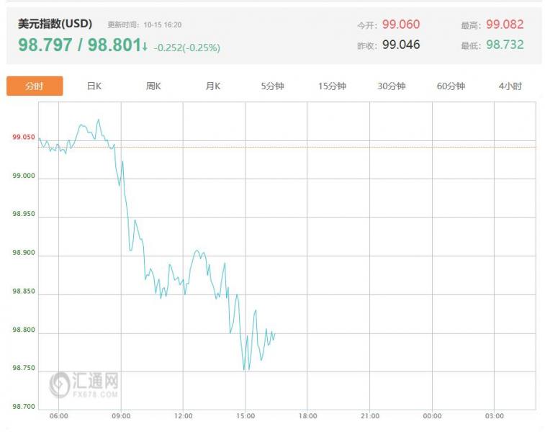Show the 月K chart view
The height and width of the screenshot is (432, 545).
(213, 86)
